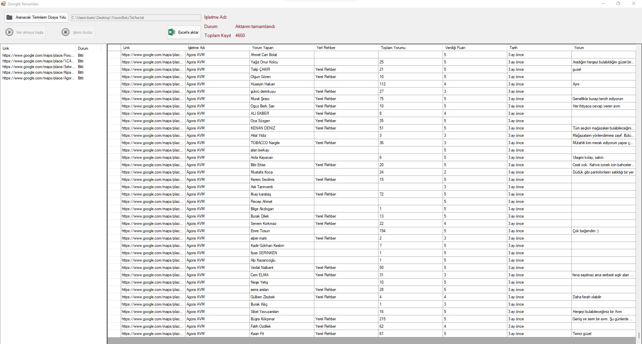This screenshot has height=344, width=642.
Task: Click the Talip ÇAKIR reviewer cell
Action: (x=282, y=69)
